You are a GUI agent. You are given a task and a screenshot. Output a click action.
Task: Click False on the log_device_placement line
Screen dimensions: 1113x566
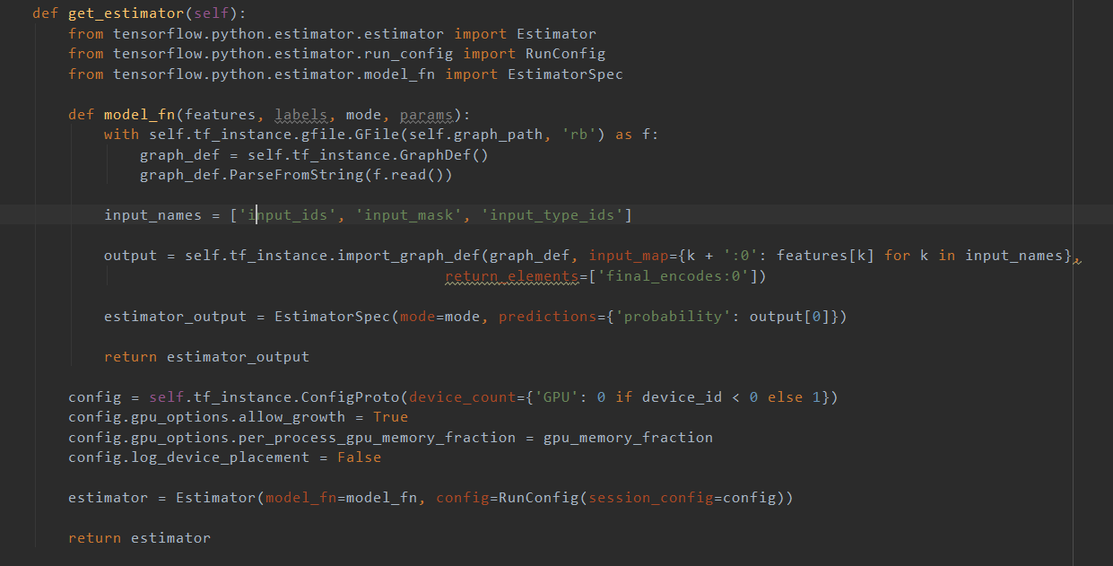point(359,457)
